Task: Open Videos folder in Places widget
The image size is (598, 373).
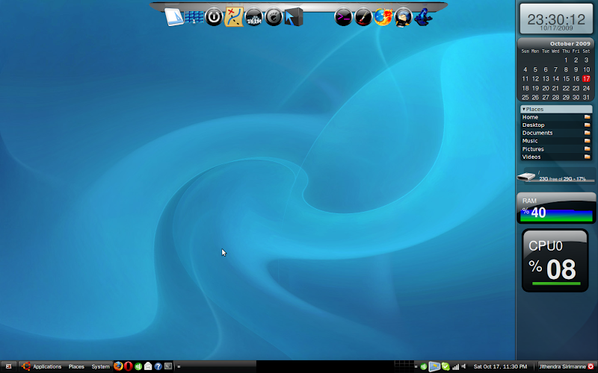Action: [x=556, y=157]
